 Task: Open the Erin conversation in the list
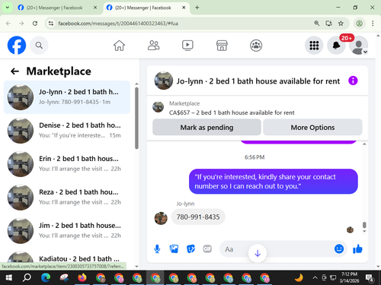click(x=67, y=164)
